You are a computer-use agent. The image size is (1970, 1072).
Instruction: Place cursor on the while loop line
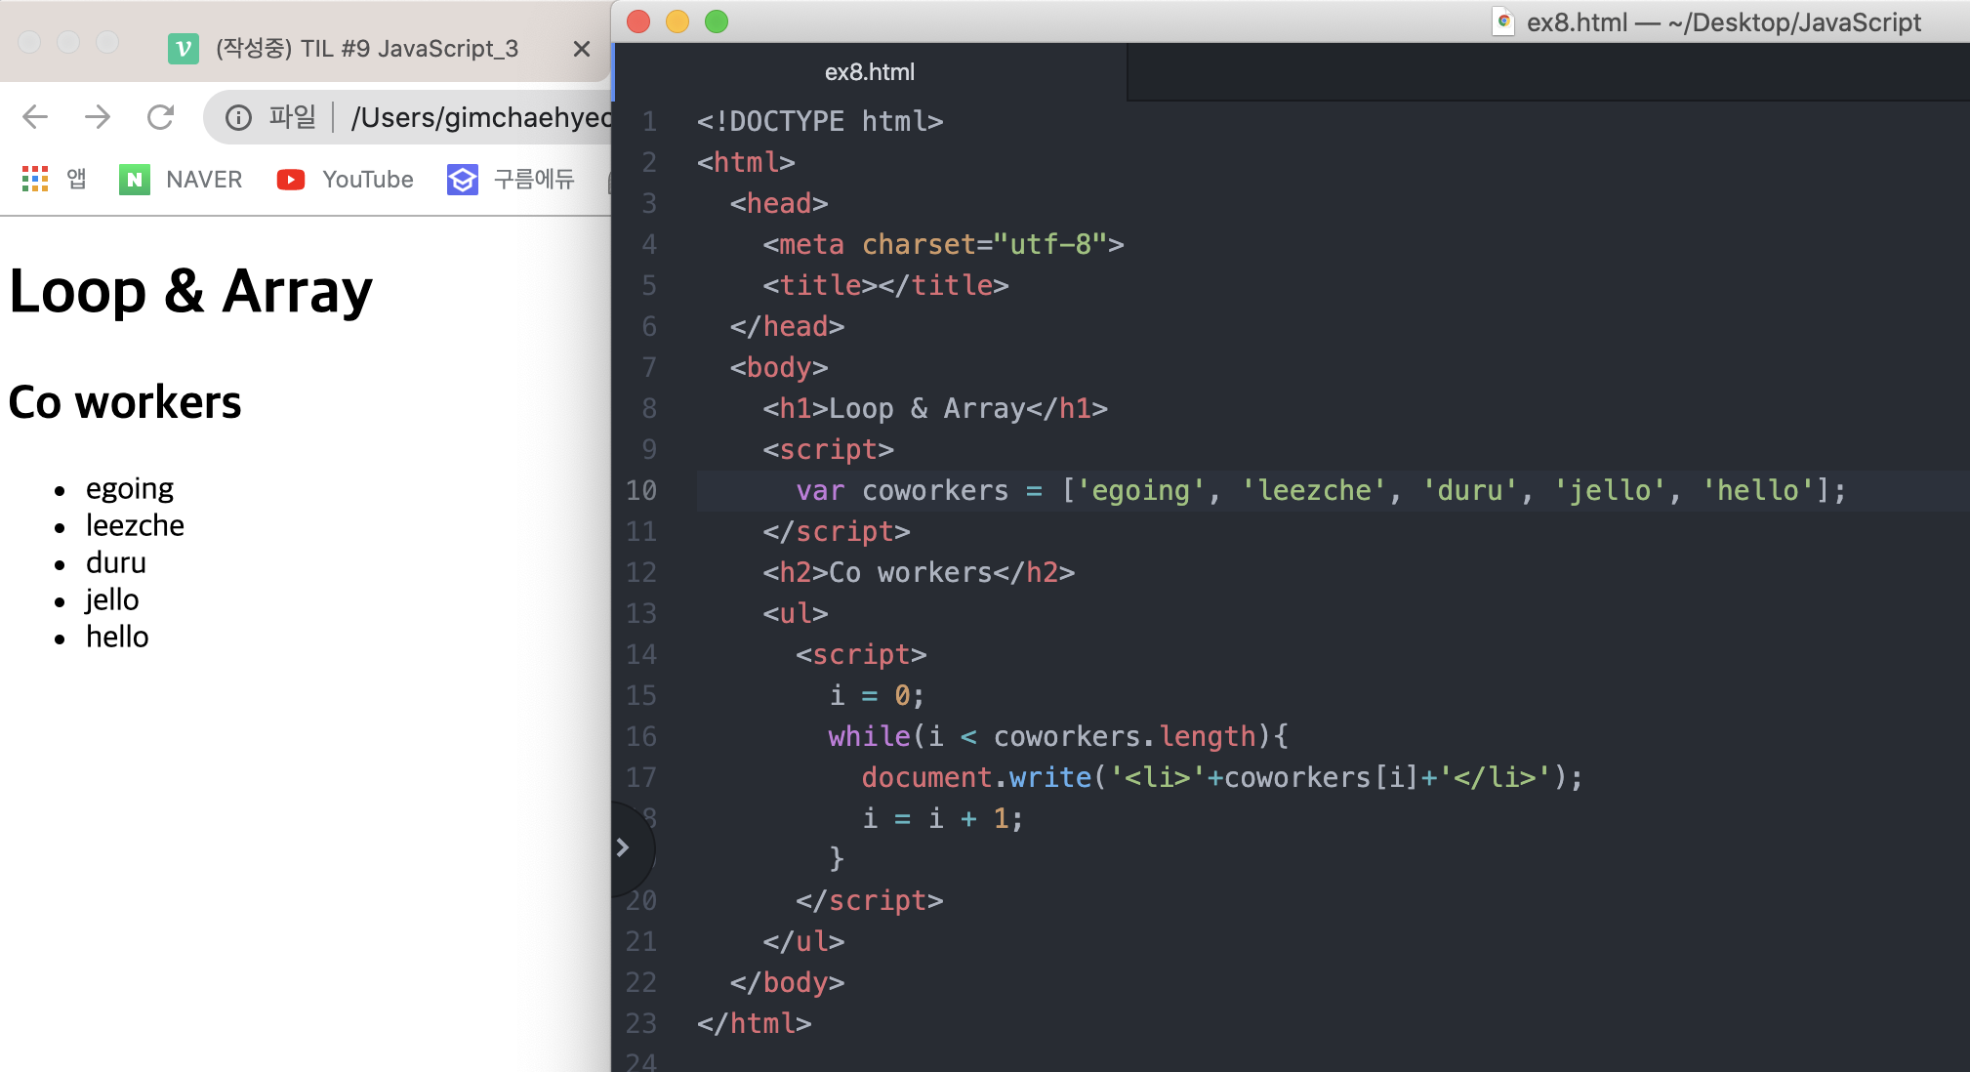tap(1057, 736)
